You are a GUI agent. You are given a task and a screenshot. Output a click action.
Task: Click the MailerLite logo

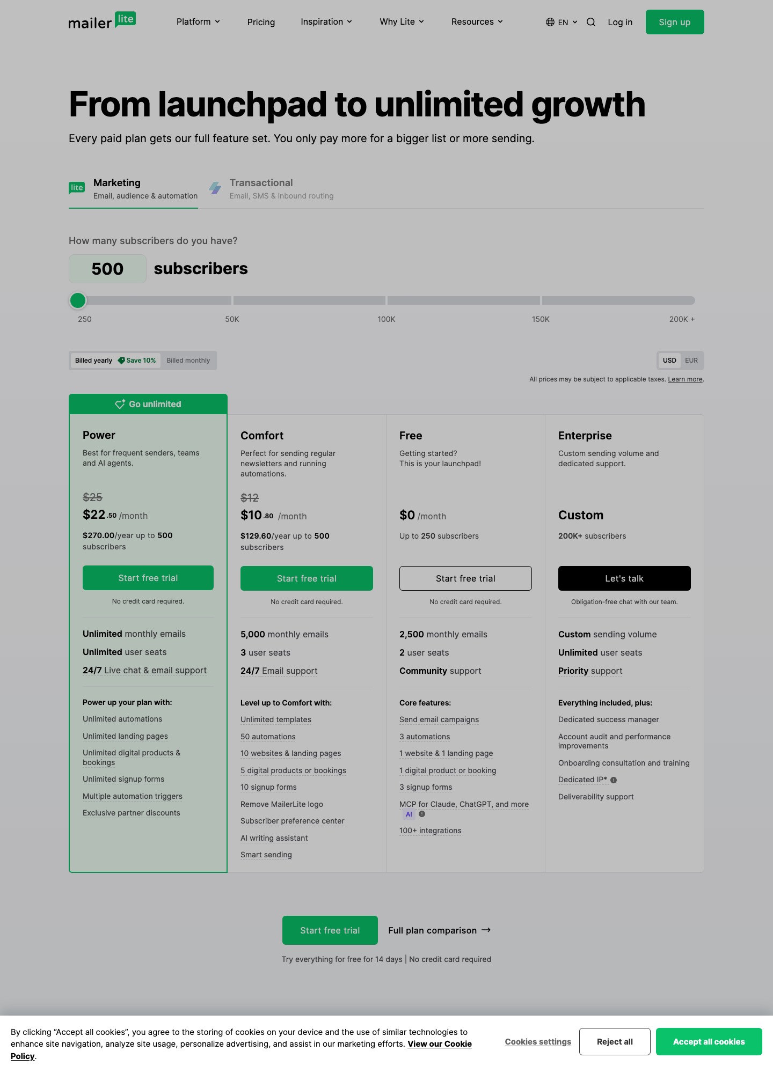[x=102, y=21]
